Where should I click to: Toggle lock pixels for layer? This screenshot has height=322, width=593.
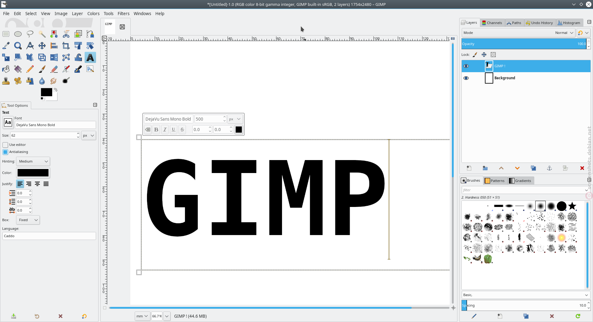(475, 55)
